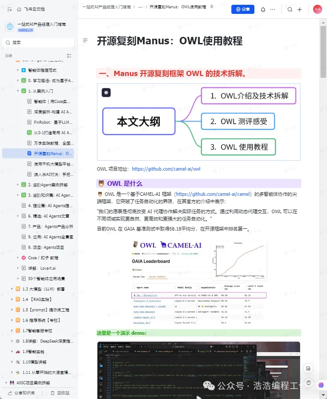Screen dimensions: 327x399
Task: Expand 2. 进阶Agent案例拆解 node
Action: (17, 185)
